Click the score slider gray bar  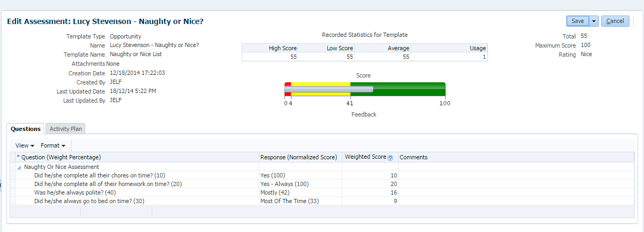[x=328, y=89]
